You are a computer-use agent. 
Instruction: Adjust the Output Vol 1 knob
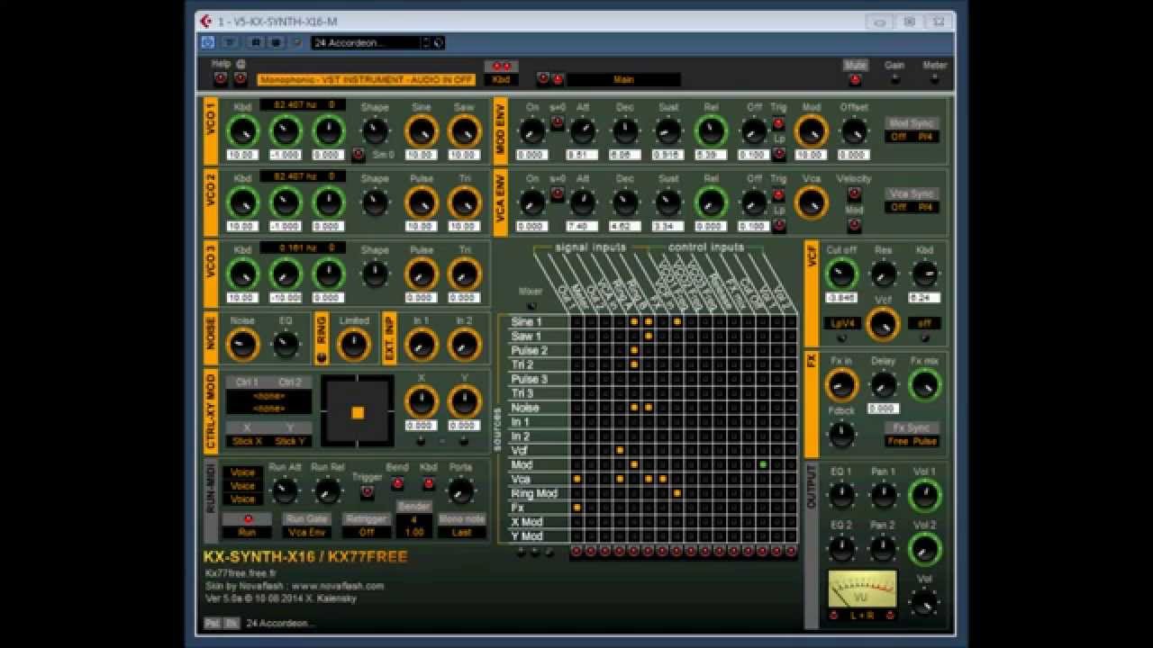925,495
